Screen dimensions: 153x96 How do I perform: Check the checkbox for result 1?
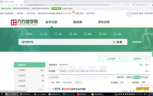click(x=49, y=89)
